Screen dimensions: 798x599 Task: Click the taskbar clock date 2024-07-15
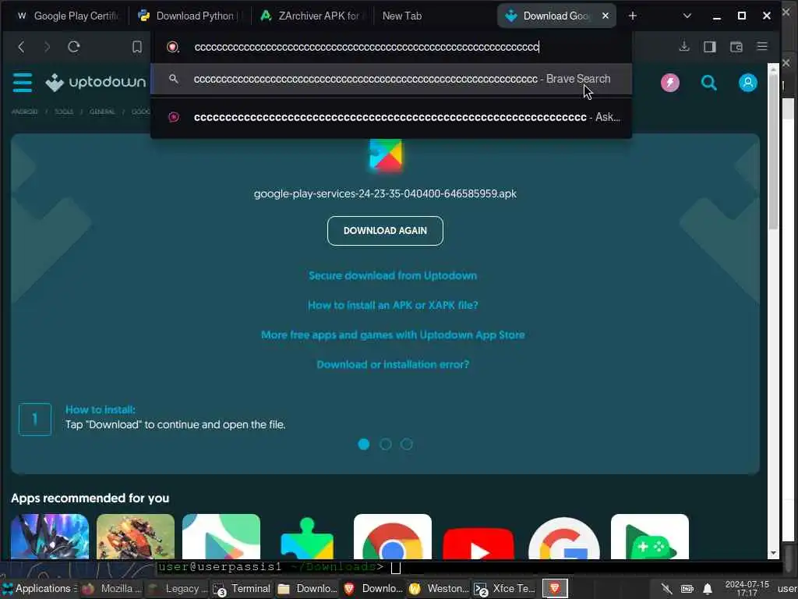(x=747, y=588)
